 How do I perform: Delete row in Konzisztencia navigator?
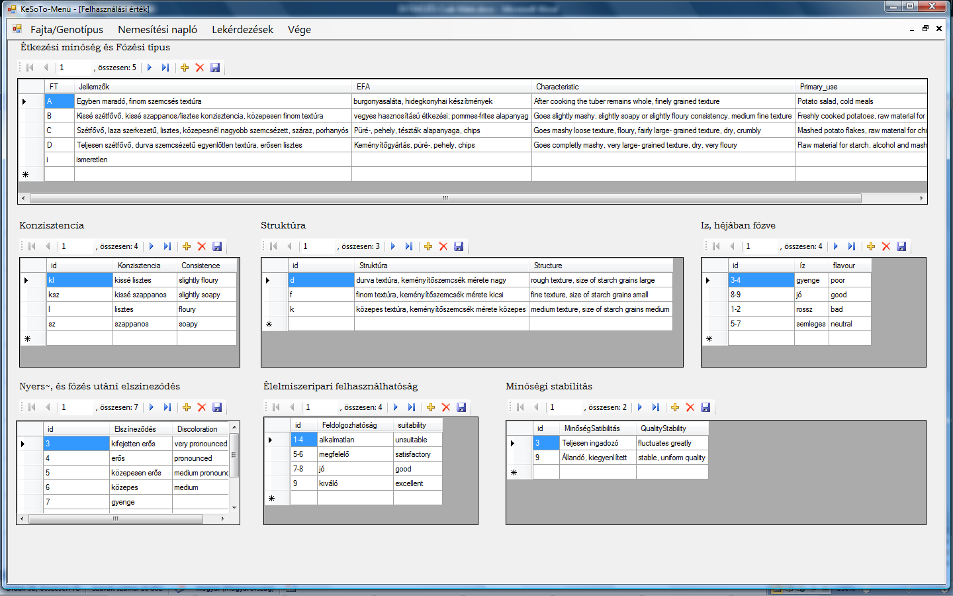pos(202,246)
